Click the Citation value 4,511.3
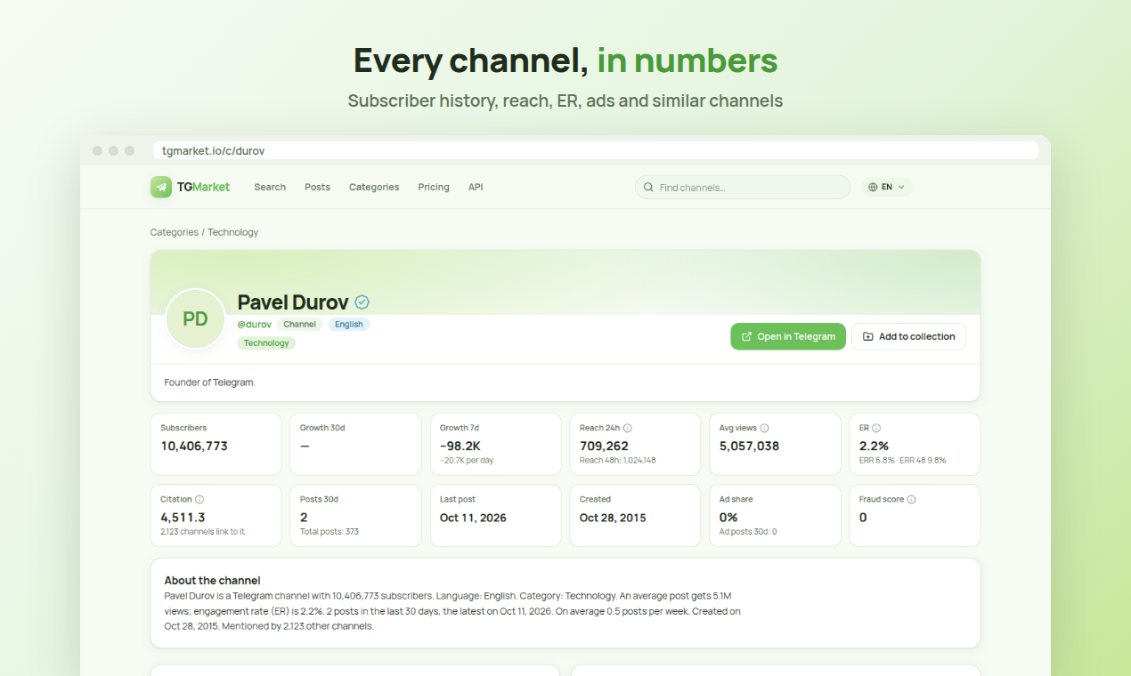This screenshot has width=1131, height=676. [183, 517]
